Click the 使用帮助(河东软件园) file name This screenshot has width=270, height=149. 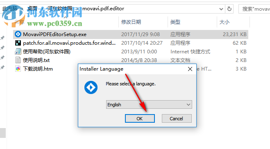coord(47,52)
